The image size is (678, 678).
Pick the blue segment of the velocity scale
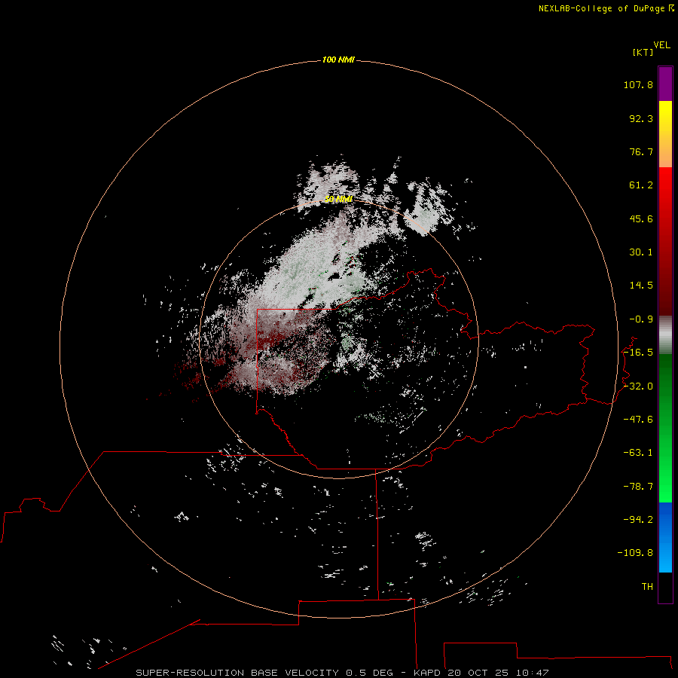[x=665, y=537]
